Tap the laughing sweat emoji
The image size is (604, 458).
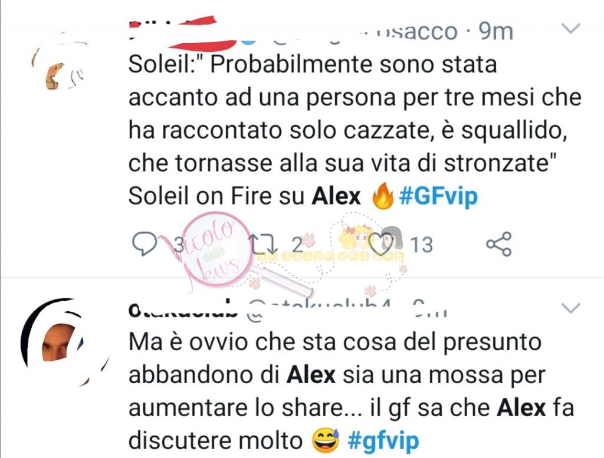click(x=326, y=441)
